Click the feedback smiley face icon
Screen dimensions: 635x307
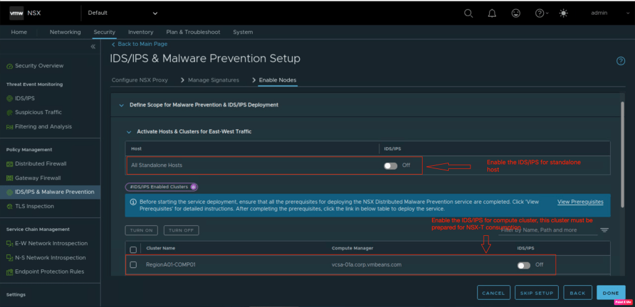tap(516, 13)
